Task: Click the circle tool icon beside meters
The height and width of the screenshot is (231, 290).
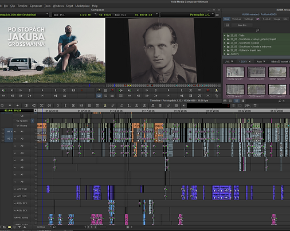Action: click(x=240, y=105)
